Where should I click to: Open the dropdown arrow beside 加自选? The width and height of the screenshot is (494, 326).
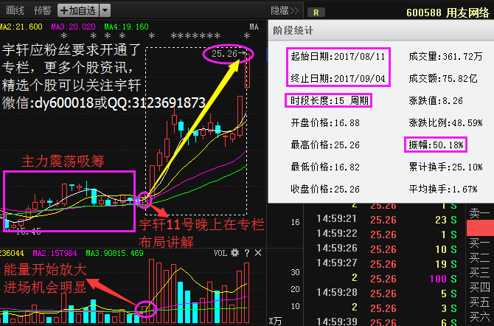tap(105, 11)
